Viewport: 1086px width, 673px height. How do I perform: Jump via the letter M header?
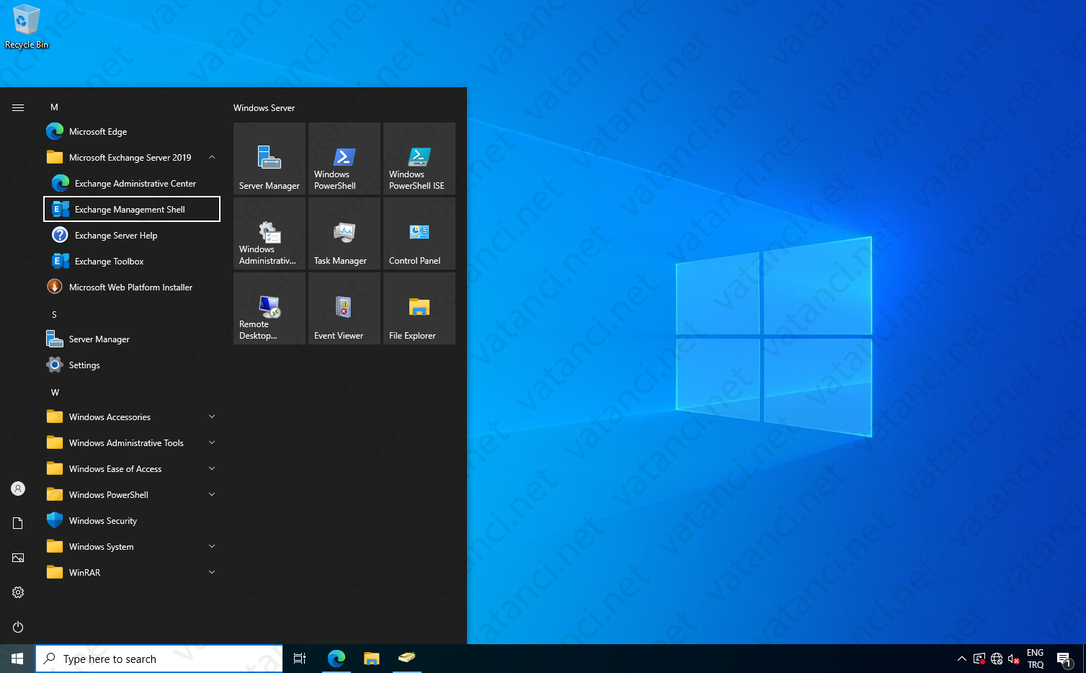click(x=54, y=107)
